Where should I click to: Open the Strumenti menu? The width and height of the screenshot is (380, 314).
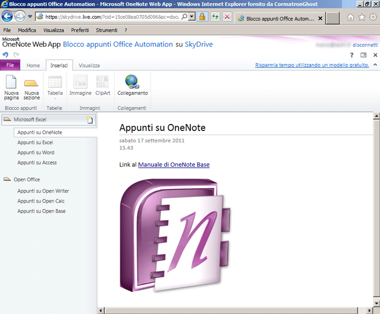click(x=106, y=30)
